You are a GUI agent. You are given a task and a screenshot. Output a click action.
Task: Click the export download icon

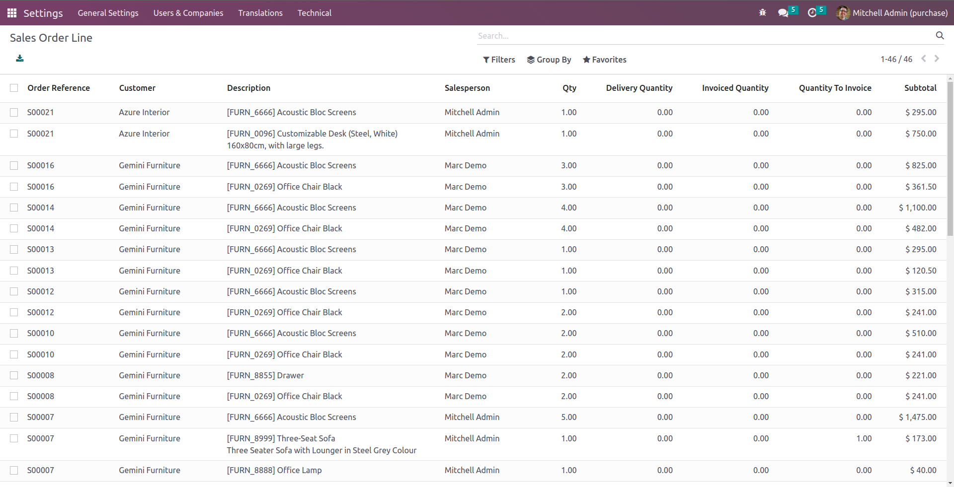coord(20,59)
